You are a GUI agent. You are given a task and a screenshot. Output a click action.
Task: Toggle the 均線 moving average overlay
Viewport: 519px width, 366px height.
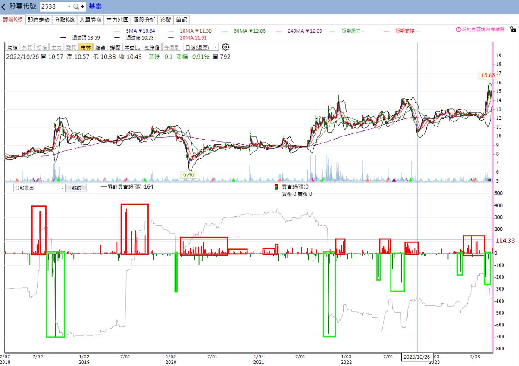coord(13,47)
